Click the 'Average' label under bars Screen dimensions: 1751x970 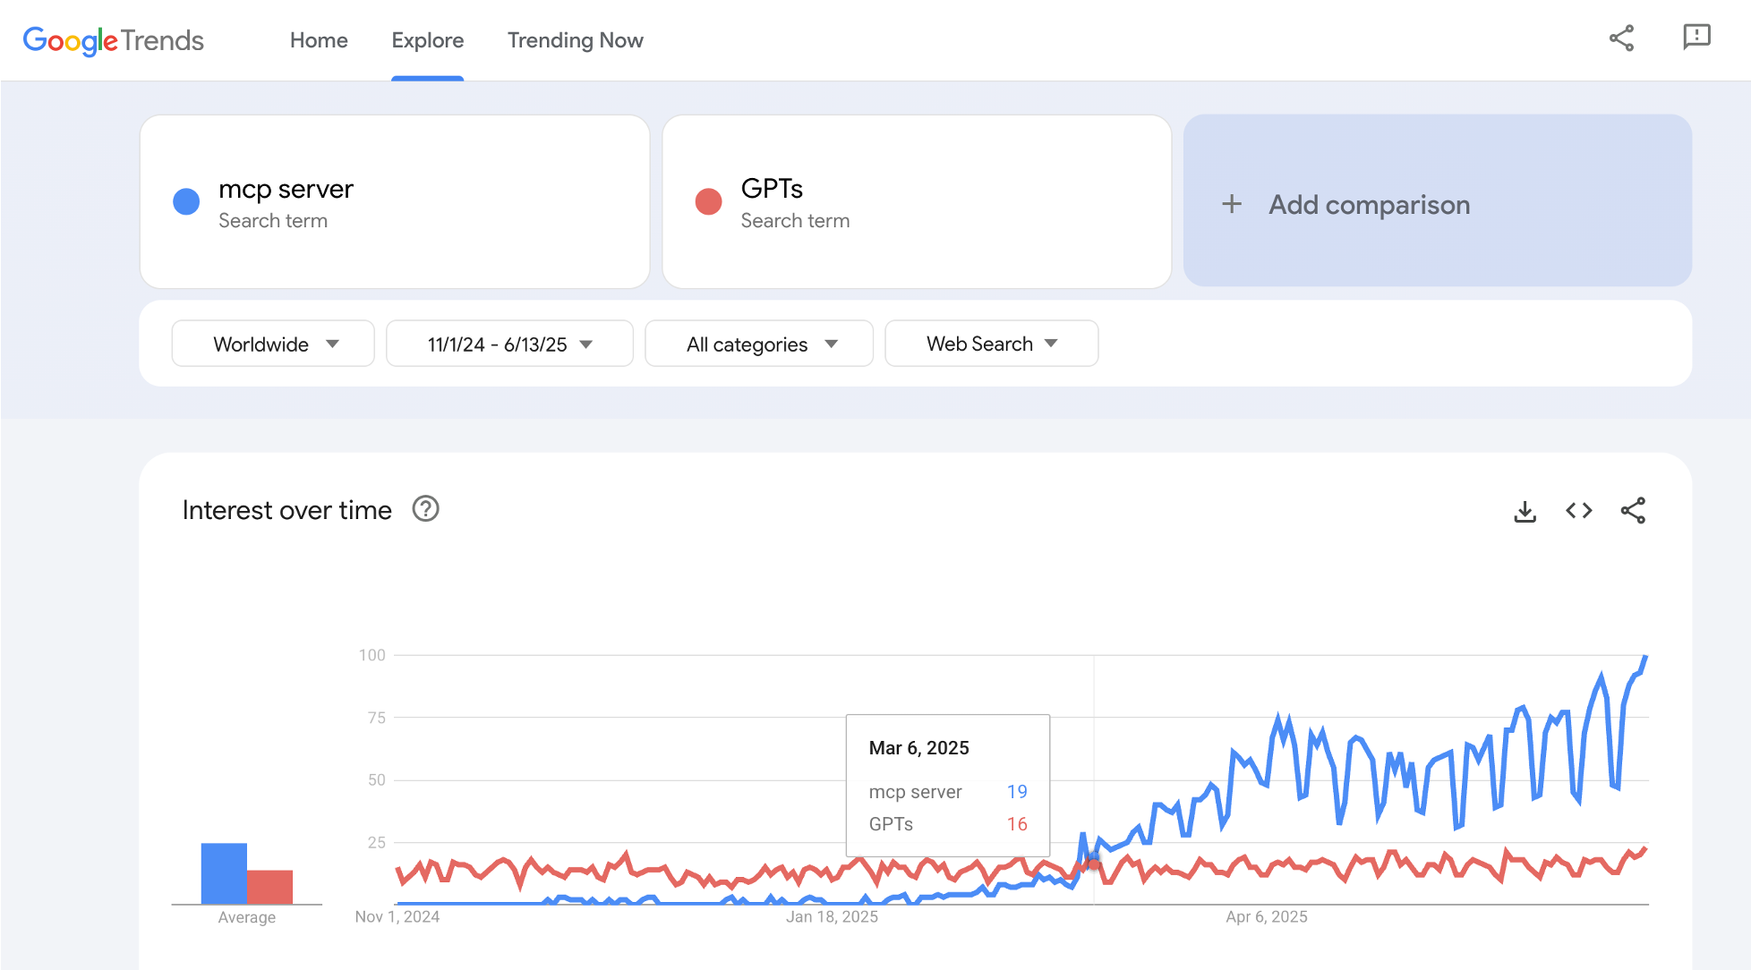tap(247, 917)
